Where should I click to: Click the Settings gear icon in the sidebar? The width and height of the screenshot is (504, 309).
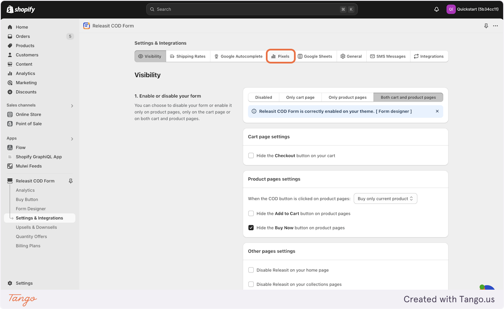10,283
